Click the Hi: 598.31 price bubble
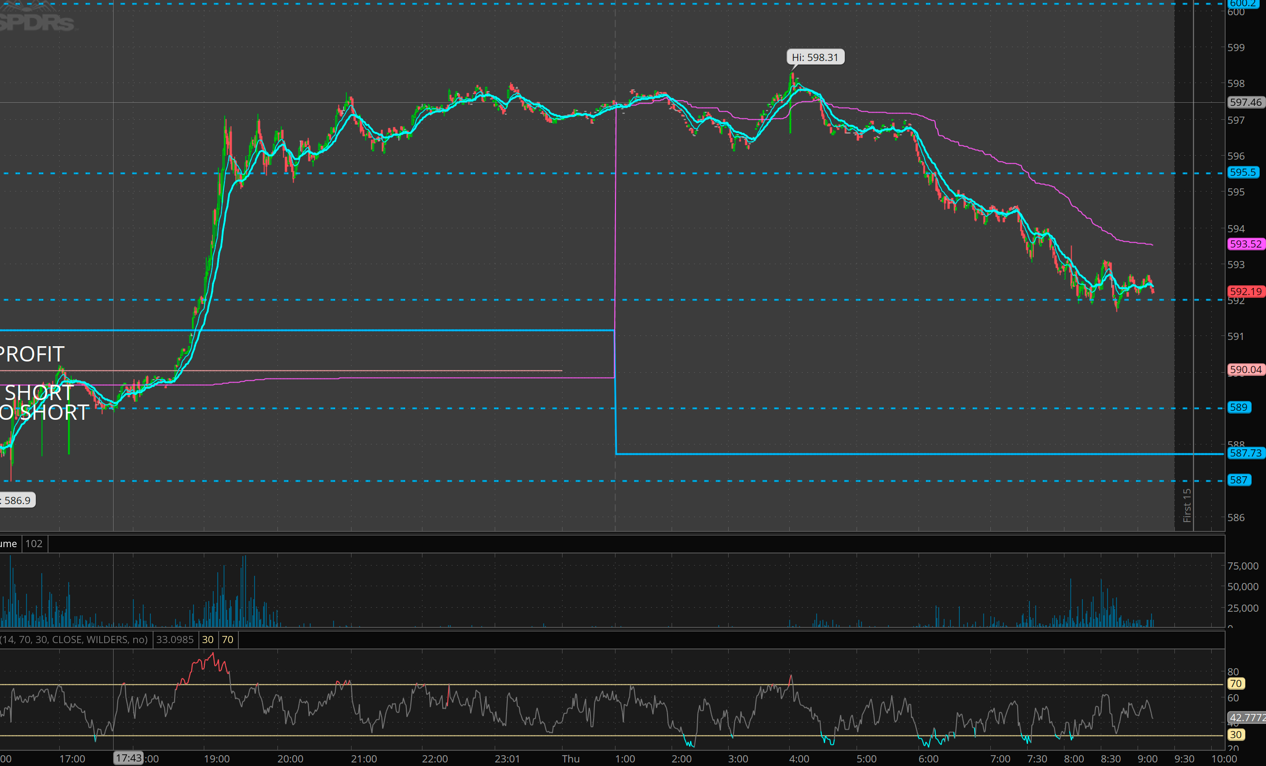 pos(815,57)
